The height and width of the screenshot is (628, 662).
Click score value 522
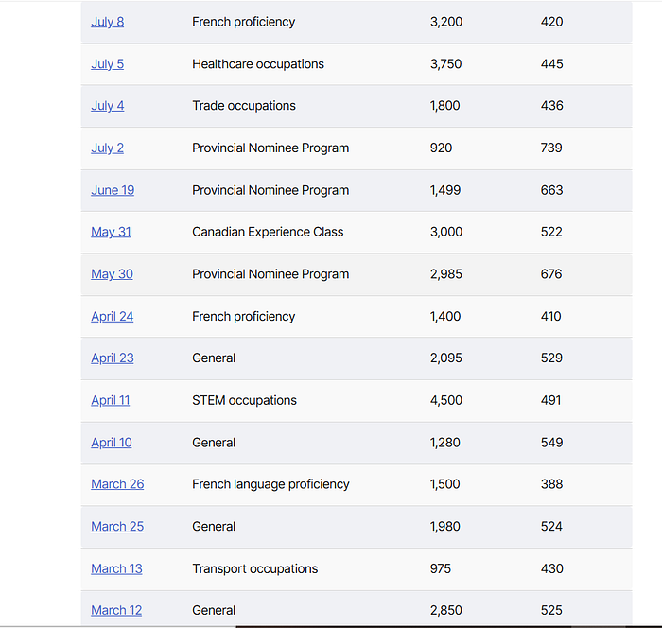551,232
